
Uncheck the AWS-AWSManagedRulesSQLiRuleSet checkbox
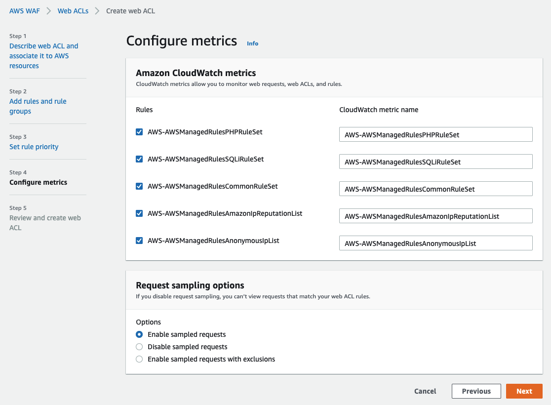coord(139,159)
